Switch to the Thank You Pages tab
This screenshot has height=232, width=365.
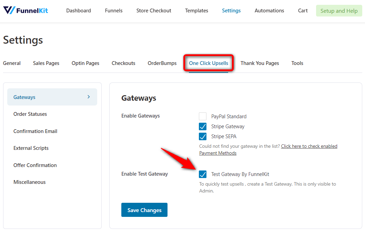(x=260, y=63)
